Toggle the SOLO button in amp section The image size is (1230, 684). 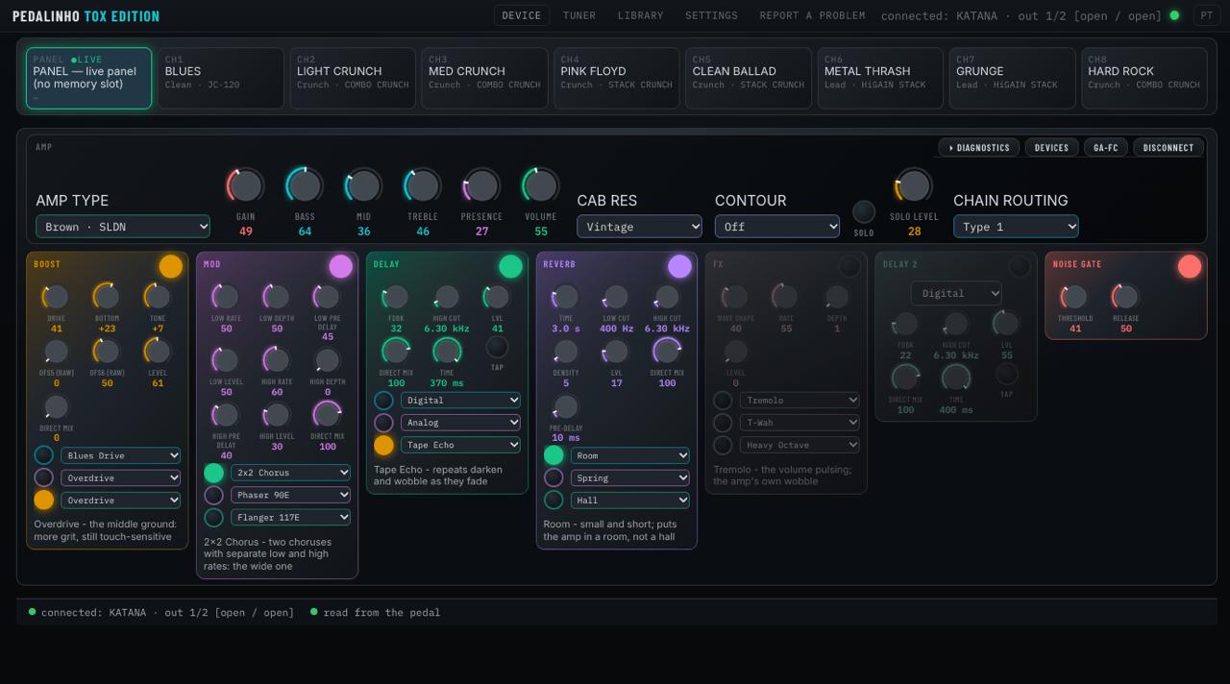click(x=864, y=211)
